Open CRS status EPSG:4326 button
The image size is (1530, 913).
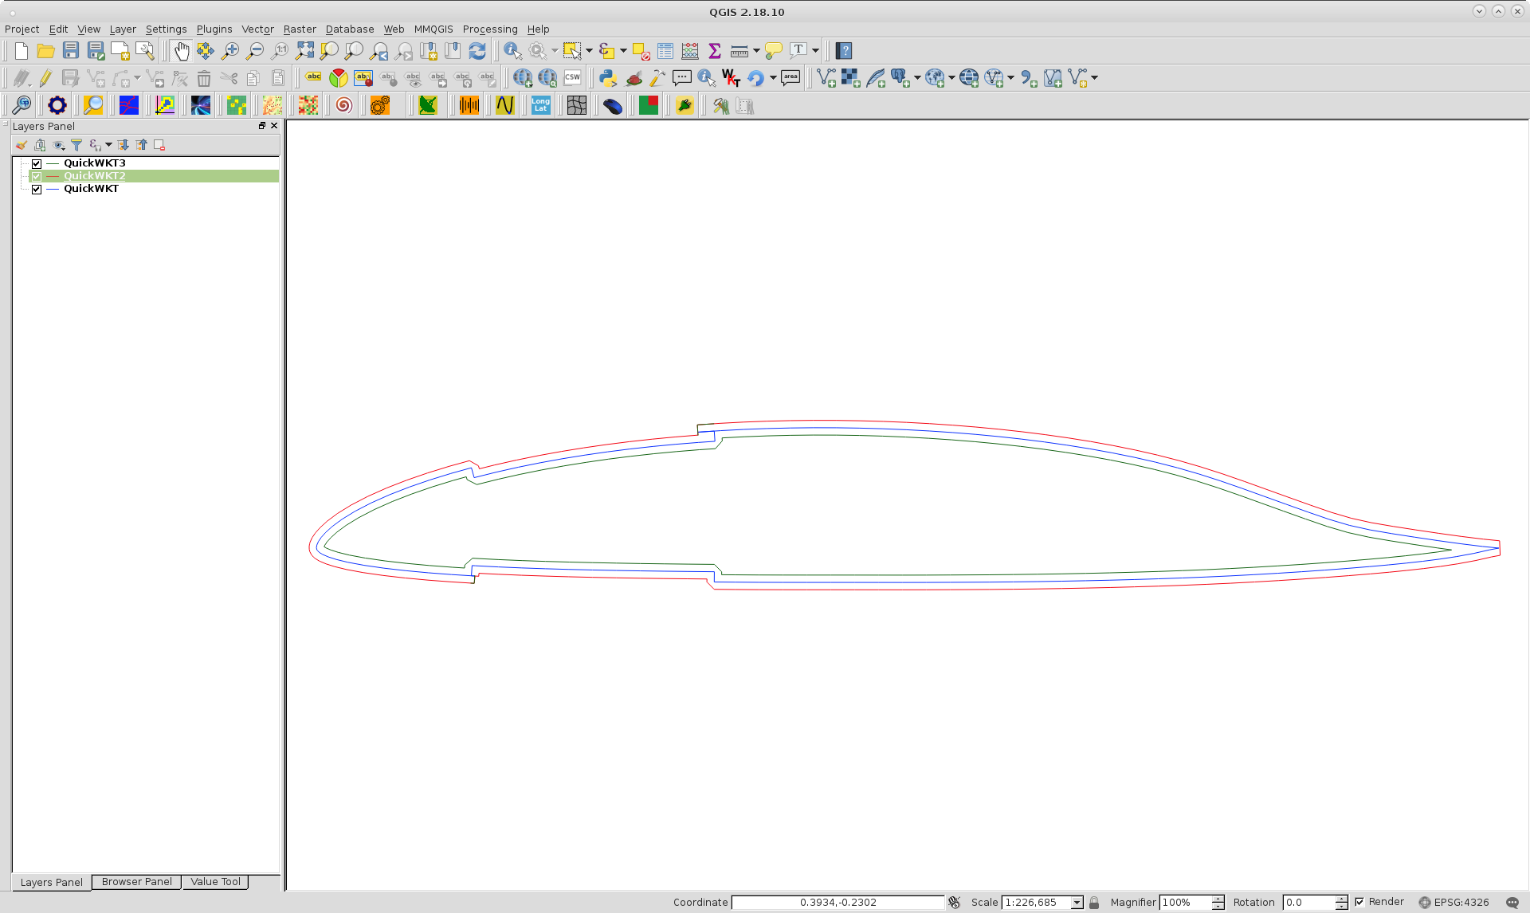tap(1453, 903)
